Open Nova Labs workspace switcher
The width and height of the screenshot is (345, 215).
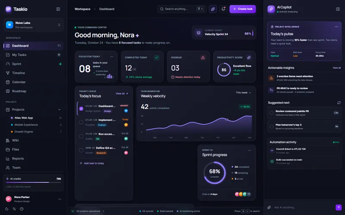point(34,25)
